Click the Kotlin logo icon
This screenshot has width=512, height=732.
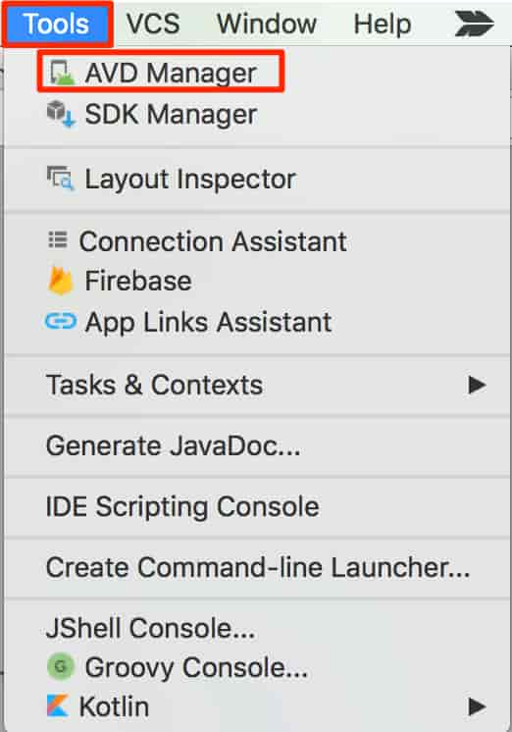tap(58, 706)
